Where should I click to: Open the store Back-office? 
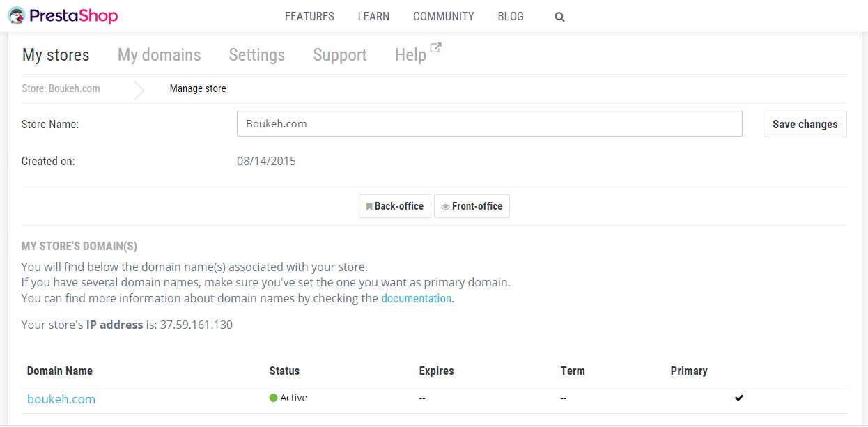[395, 206]
